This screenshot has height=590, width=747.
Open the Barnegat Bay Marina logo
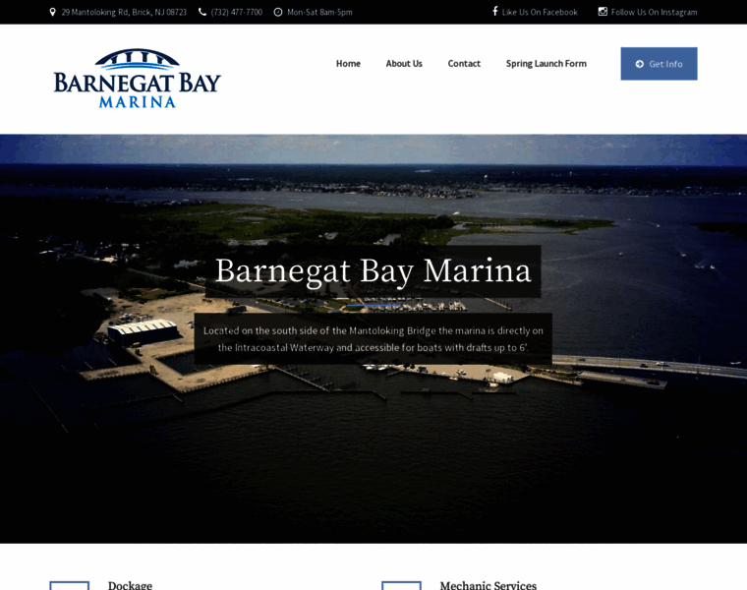coord(138,78)
